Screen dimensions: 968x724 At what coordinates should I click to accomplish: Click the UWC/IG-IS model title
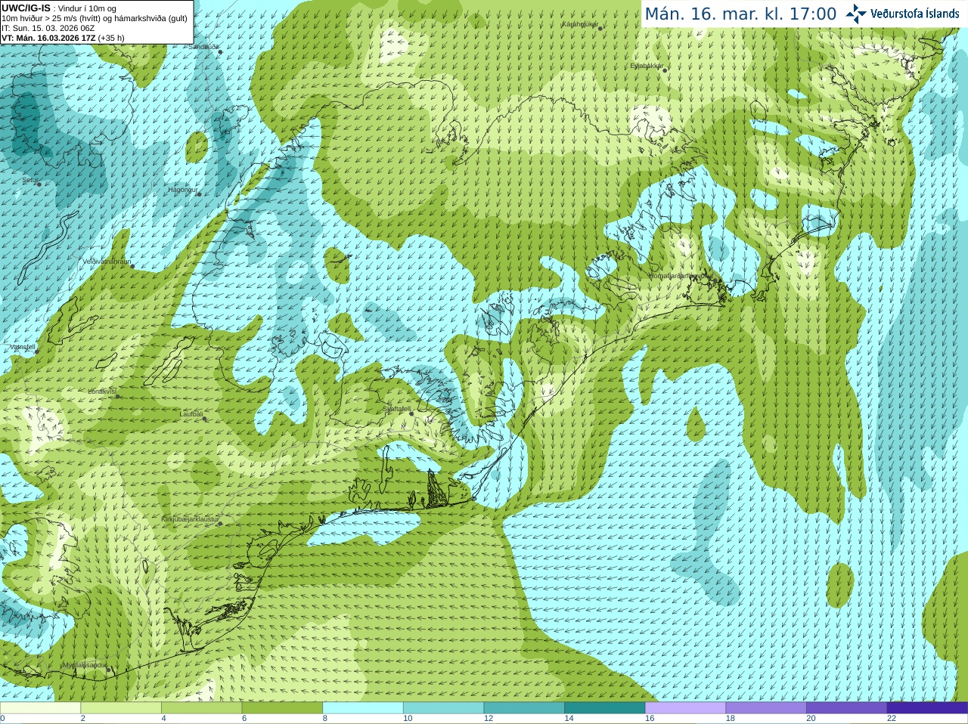(x=26, y=8)
